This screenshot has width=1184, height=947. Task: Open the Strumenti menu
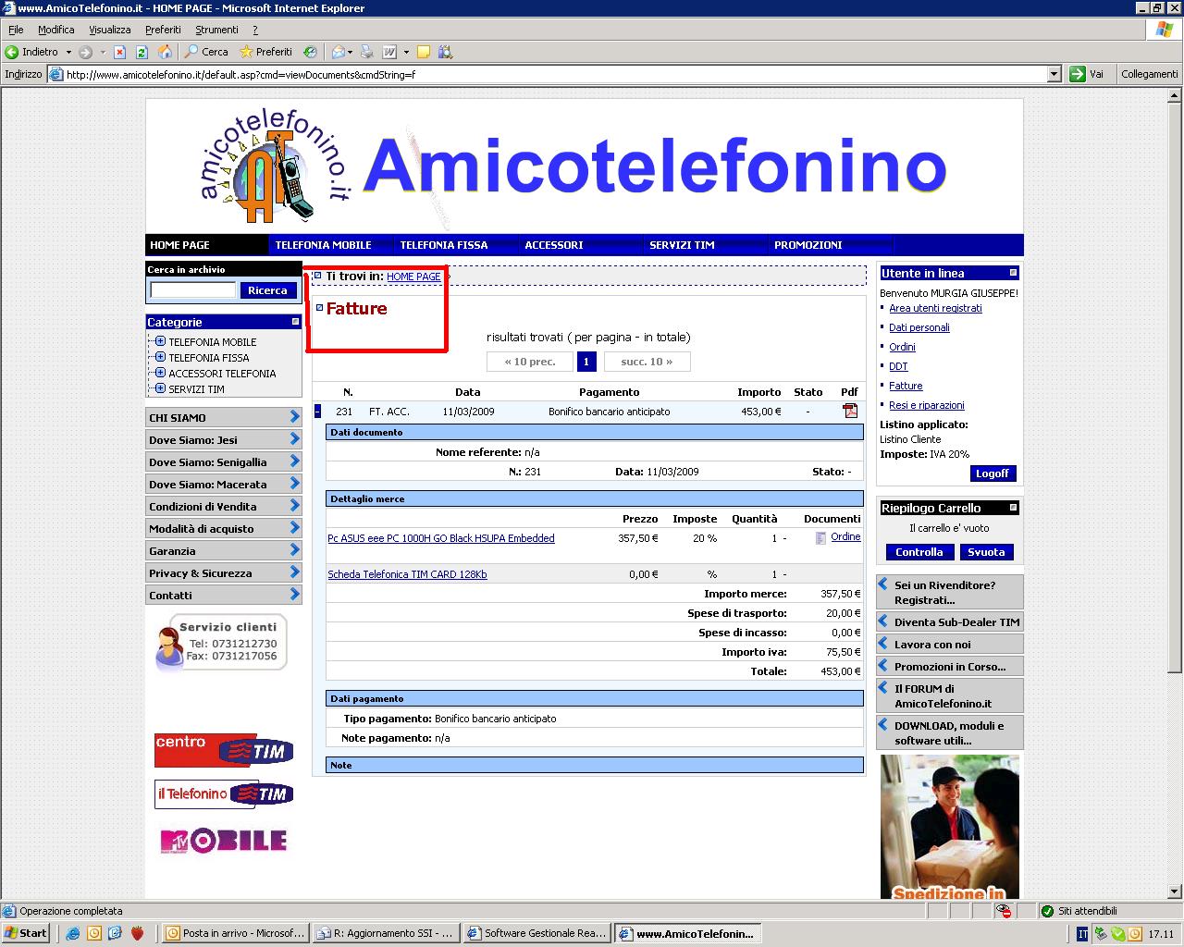click(216, 30)
